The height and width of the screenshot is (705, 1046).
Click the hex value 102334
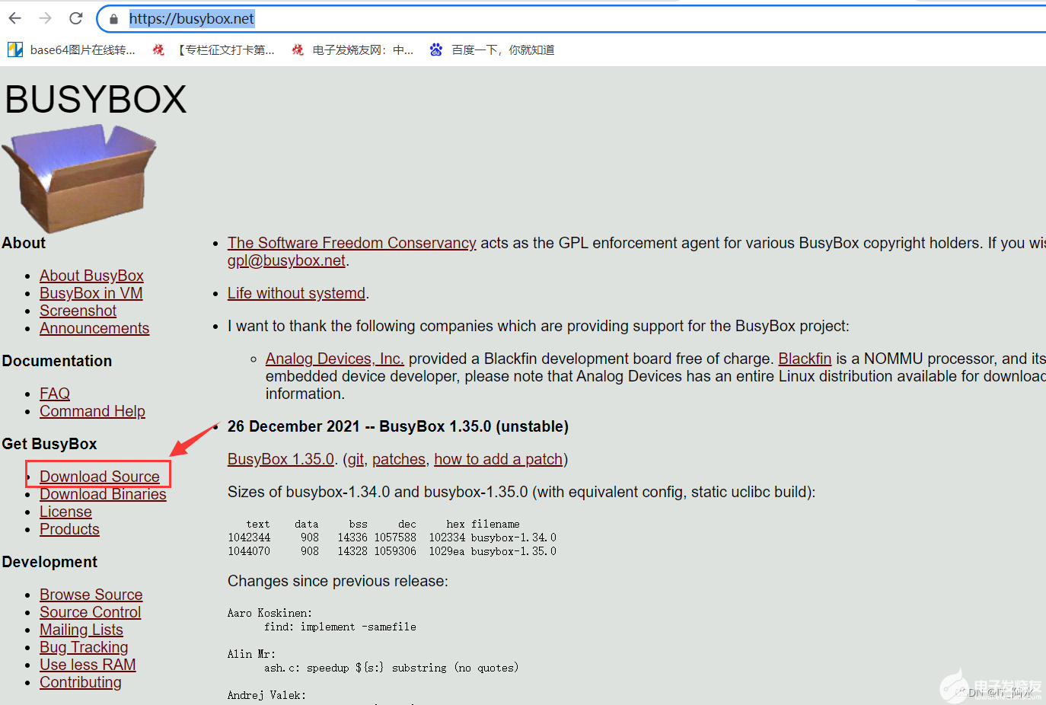(447, 538)
